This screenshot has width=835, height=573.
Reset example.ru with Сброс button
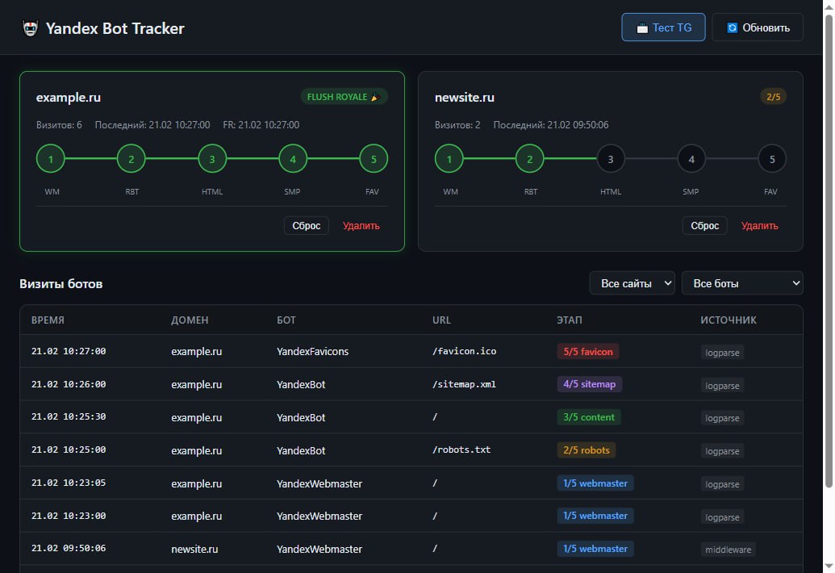coord(306,225)
